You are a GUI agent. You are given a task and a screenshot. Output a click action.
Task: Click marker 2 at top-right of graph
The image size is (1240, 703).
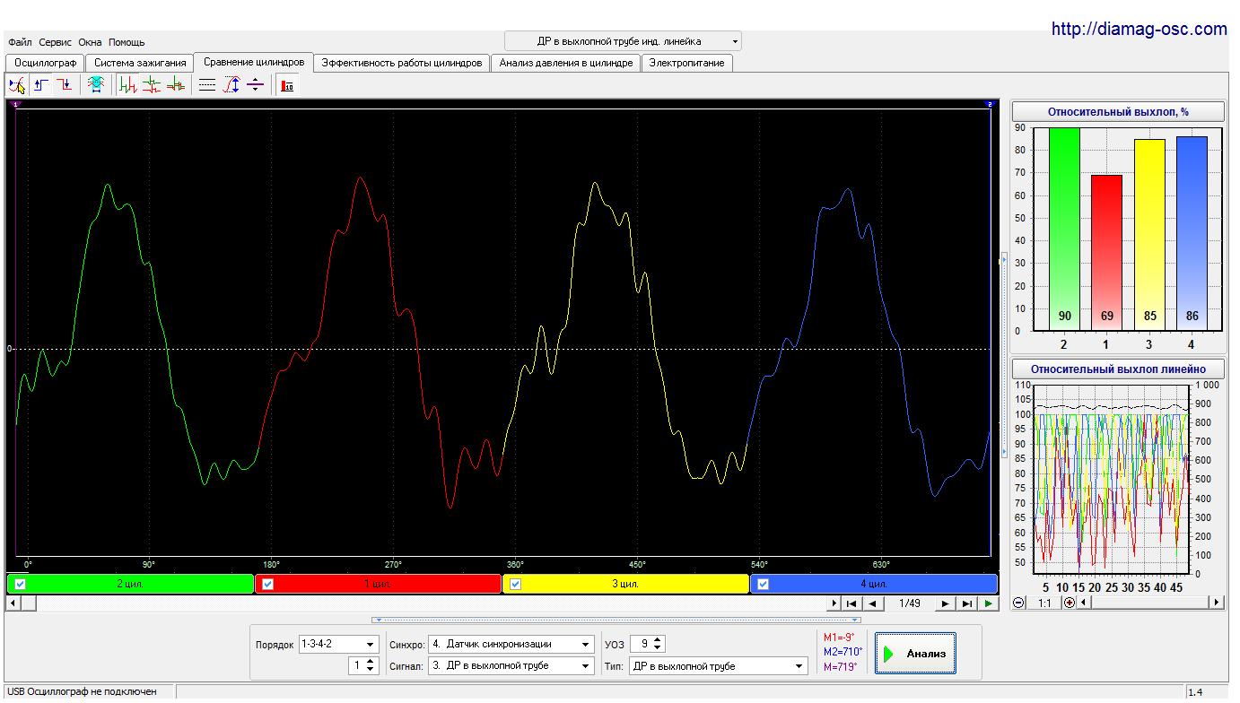990,104
